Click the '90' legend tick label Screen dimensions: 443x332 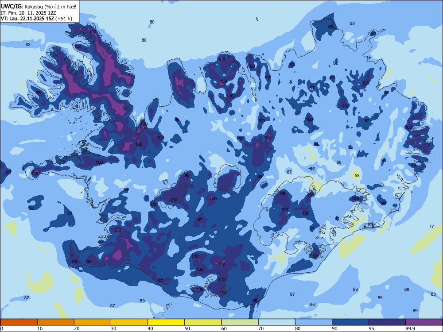334,328
